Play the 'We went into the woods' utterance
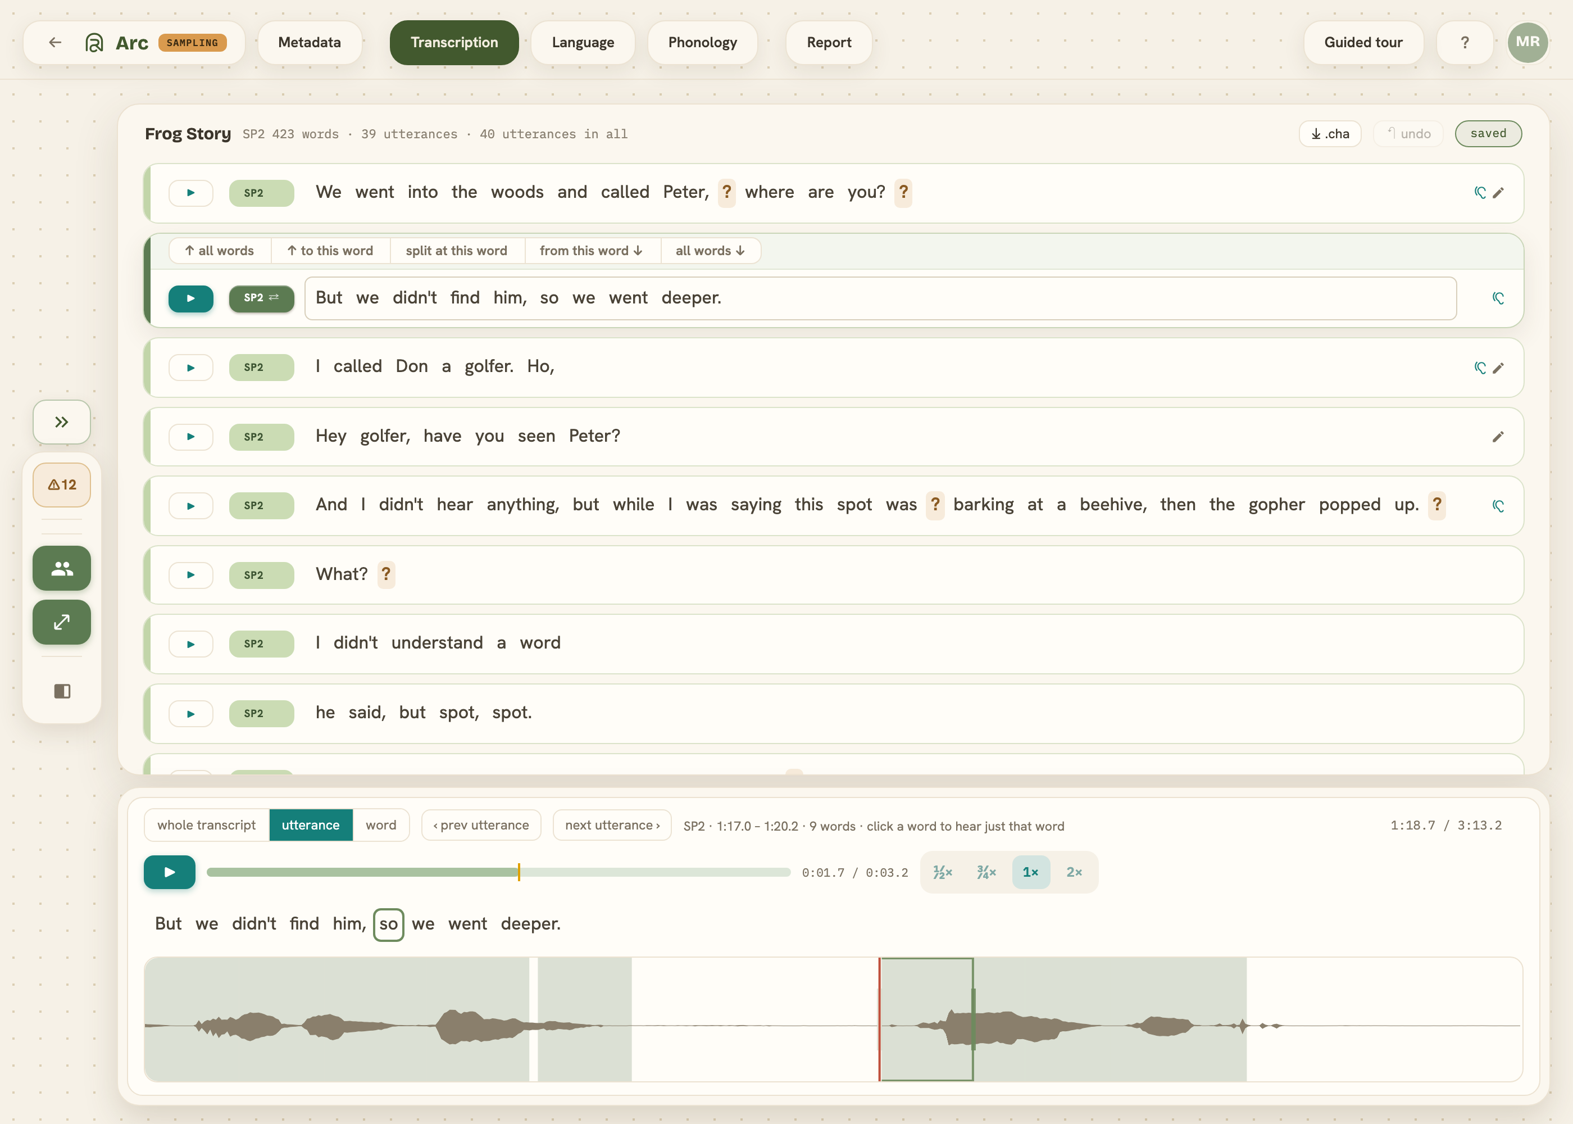The height and width of the screenshot is (1124, 1573). coord(191,193)
